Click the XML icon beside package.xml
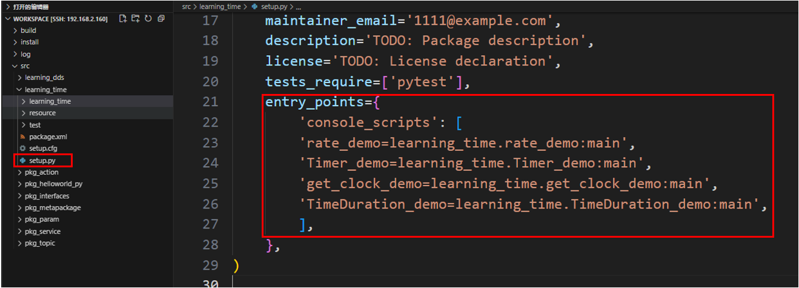 [x=23, y=137]
